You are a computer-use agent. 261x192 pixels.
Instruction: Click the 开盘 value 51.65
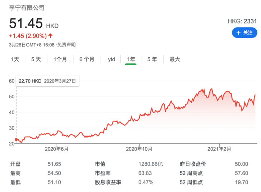[54, 164]
